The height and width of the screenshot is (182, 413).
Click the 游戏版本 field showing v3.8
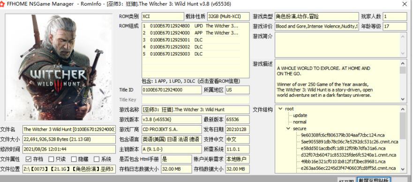(172, 120)
